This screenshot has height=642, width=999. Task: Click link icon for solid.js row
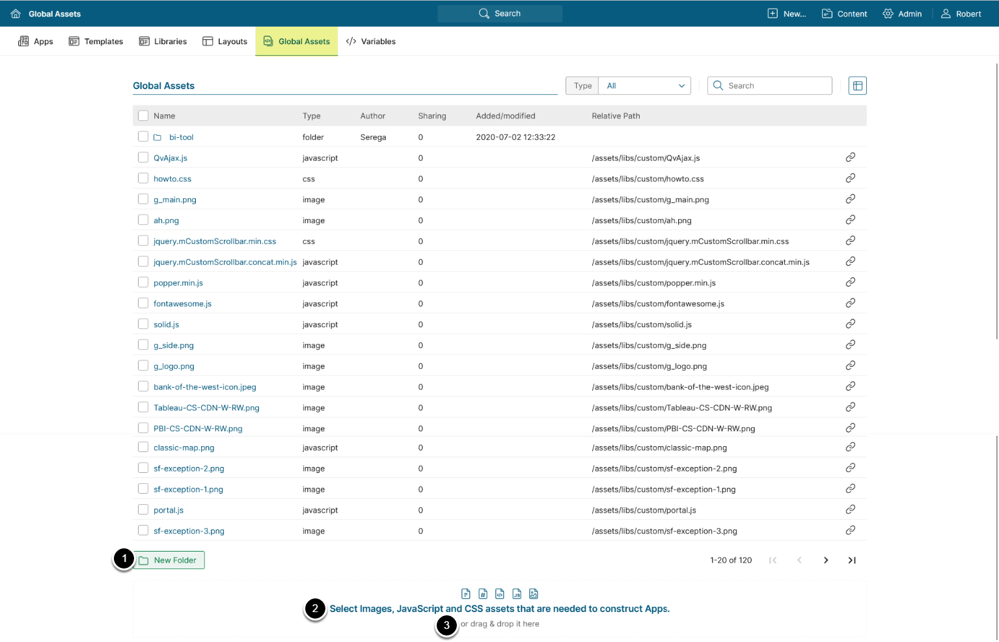point(850,324)
